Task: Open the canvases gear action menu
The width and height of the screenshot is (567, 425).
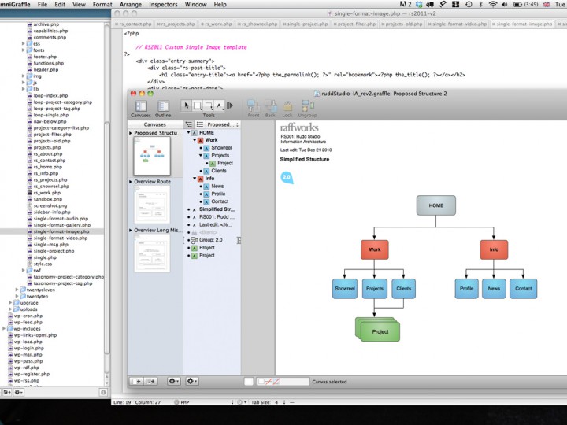Action: coord(173,381)
